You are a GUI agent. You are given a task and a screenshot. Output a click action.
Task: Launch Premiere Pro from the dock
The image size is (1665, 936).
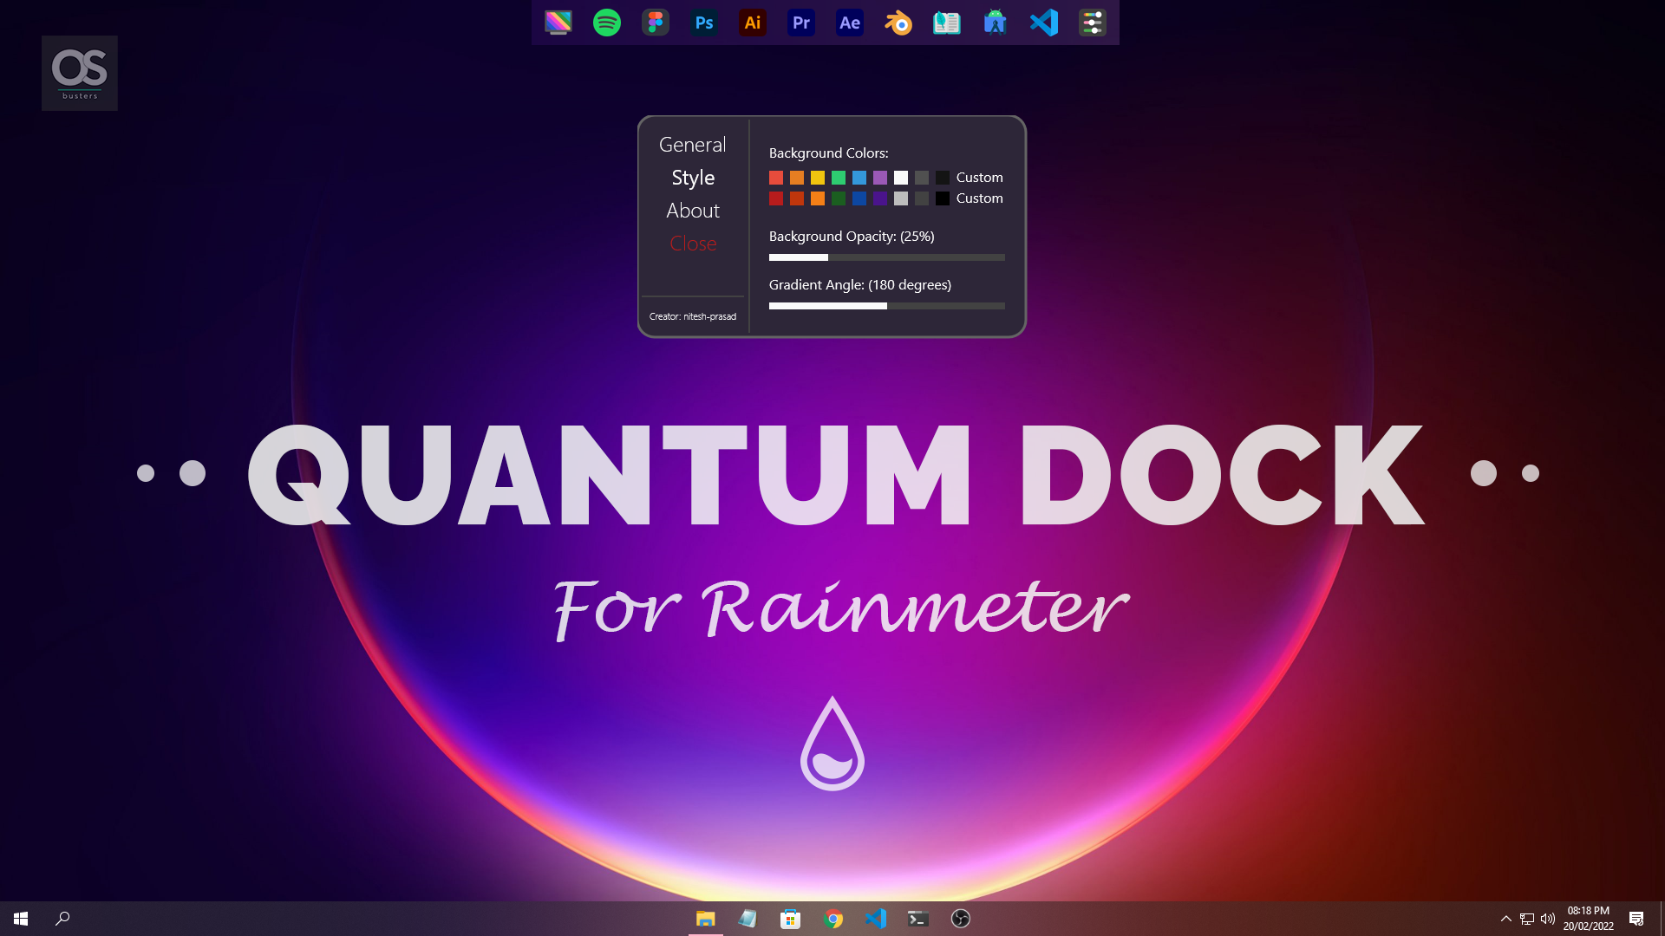(801, 23)
